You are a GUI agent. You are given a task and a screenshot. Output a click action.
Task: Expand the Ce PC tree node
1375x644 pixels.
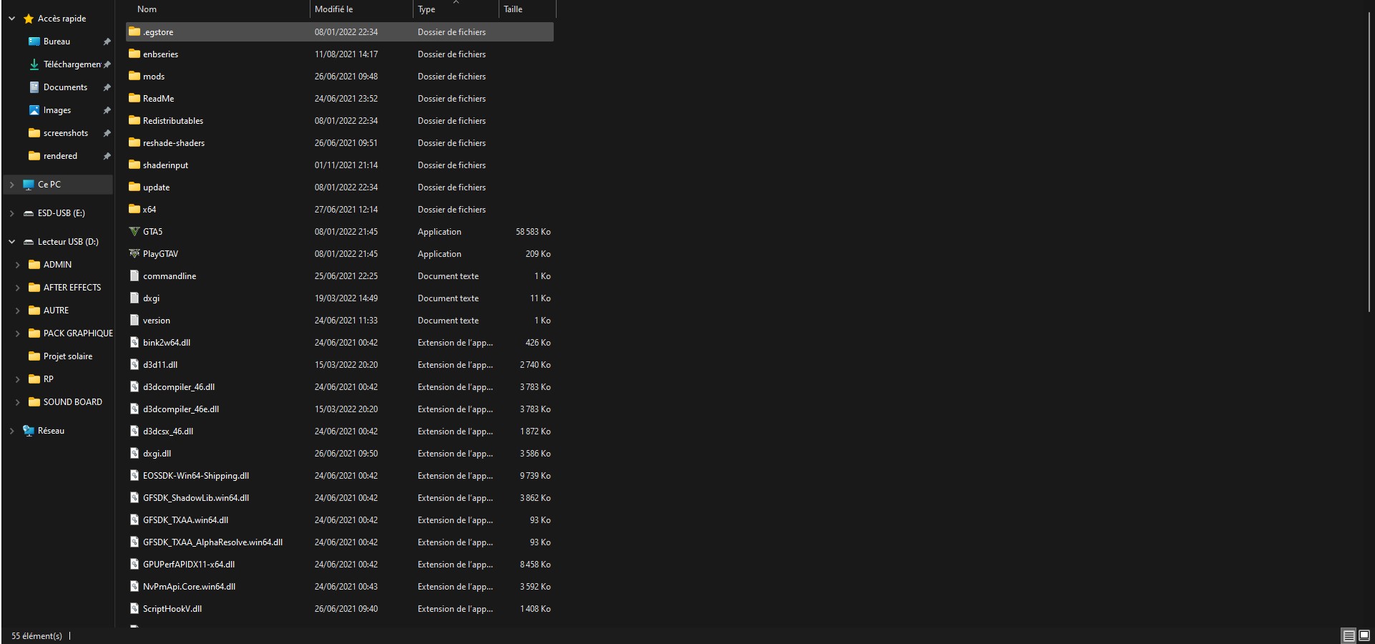11,185
